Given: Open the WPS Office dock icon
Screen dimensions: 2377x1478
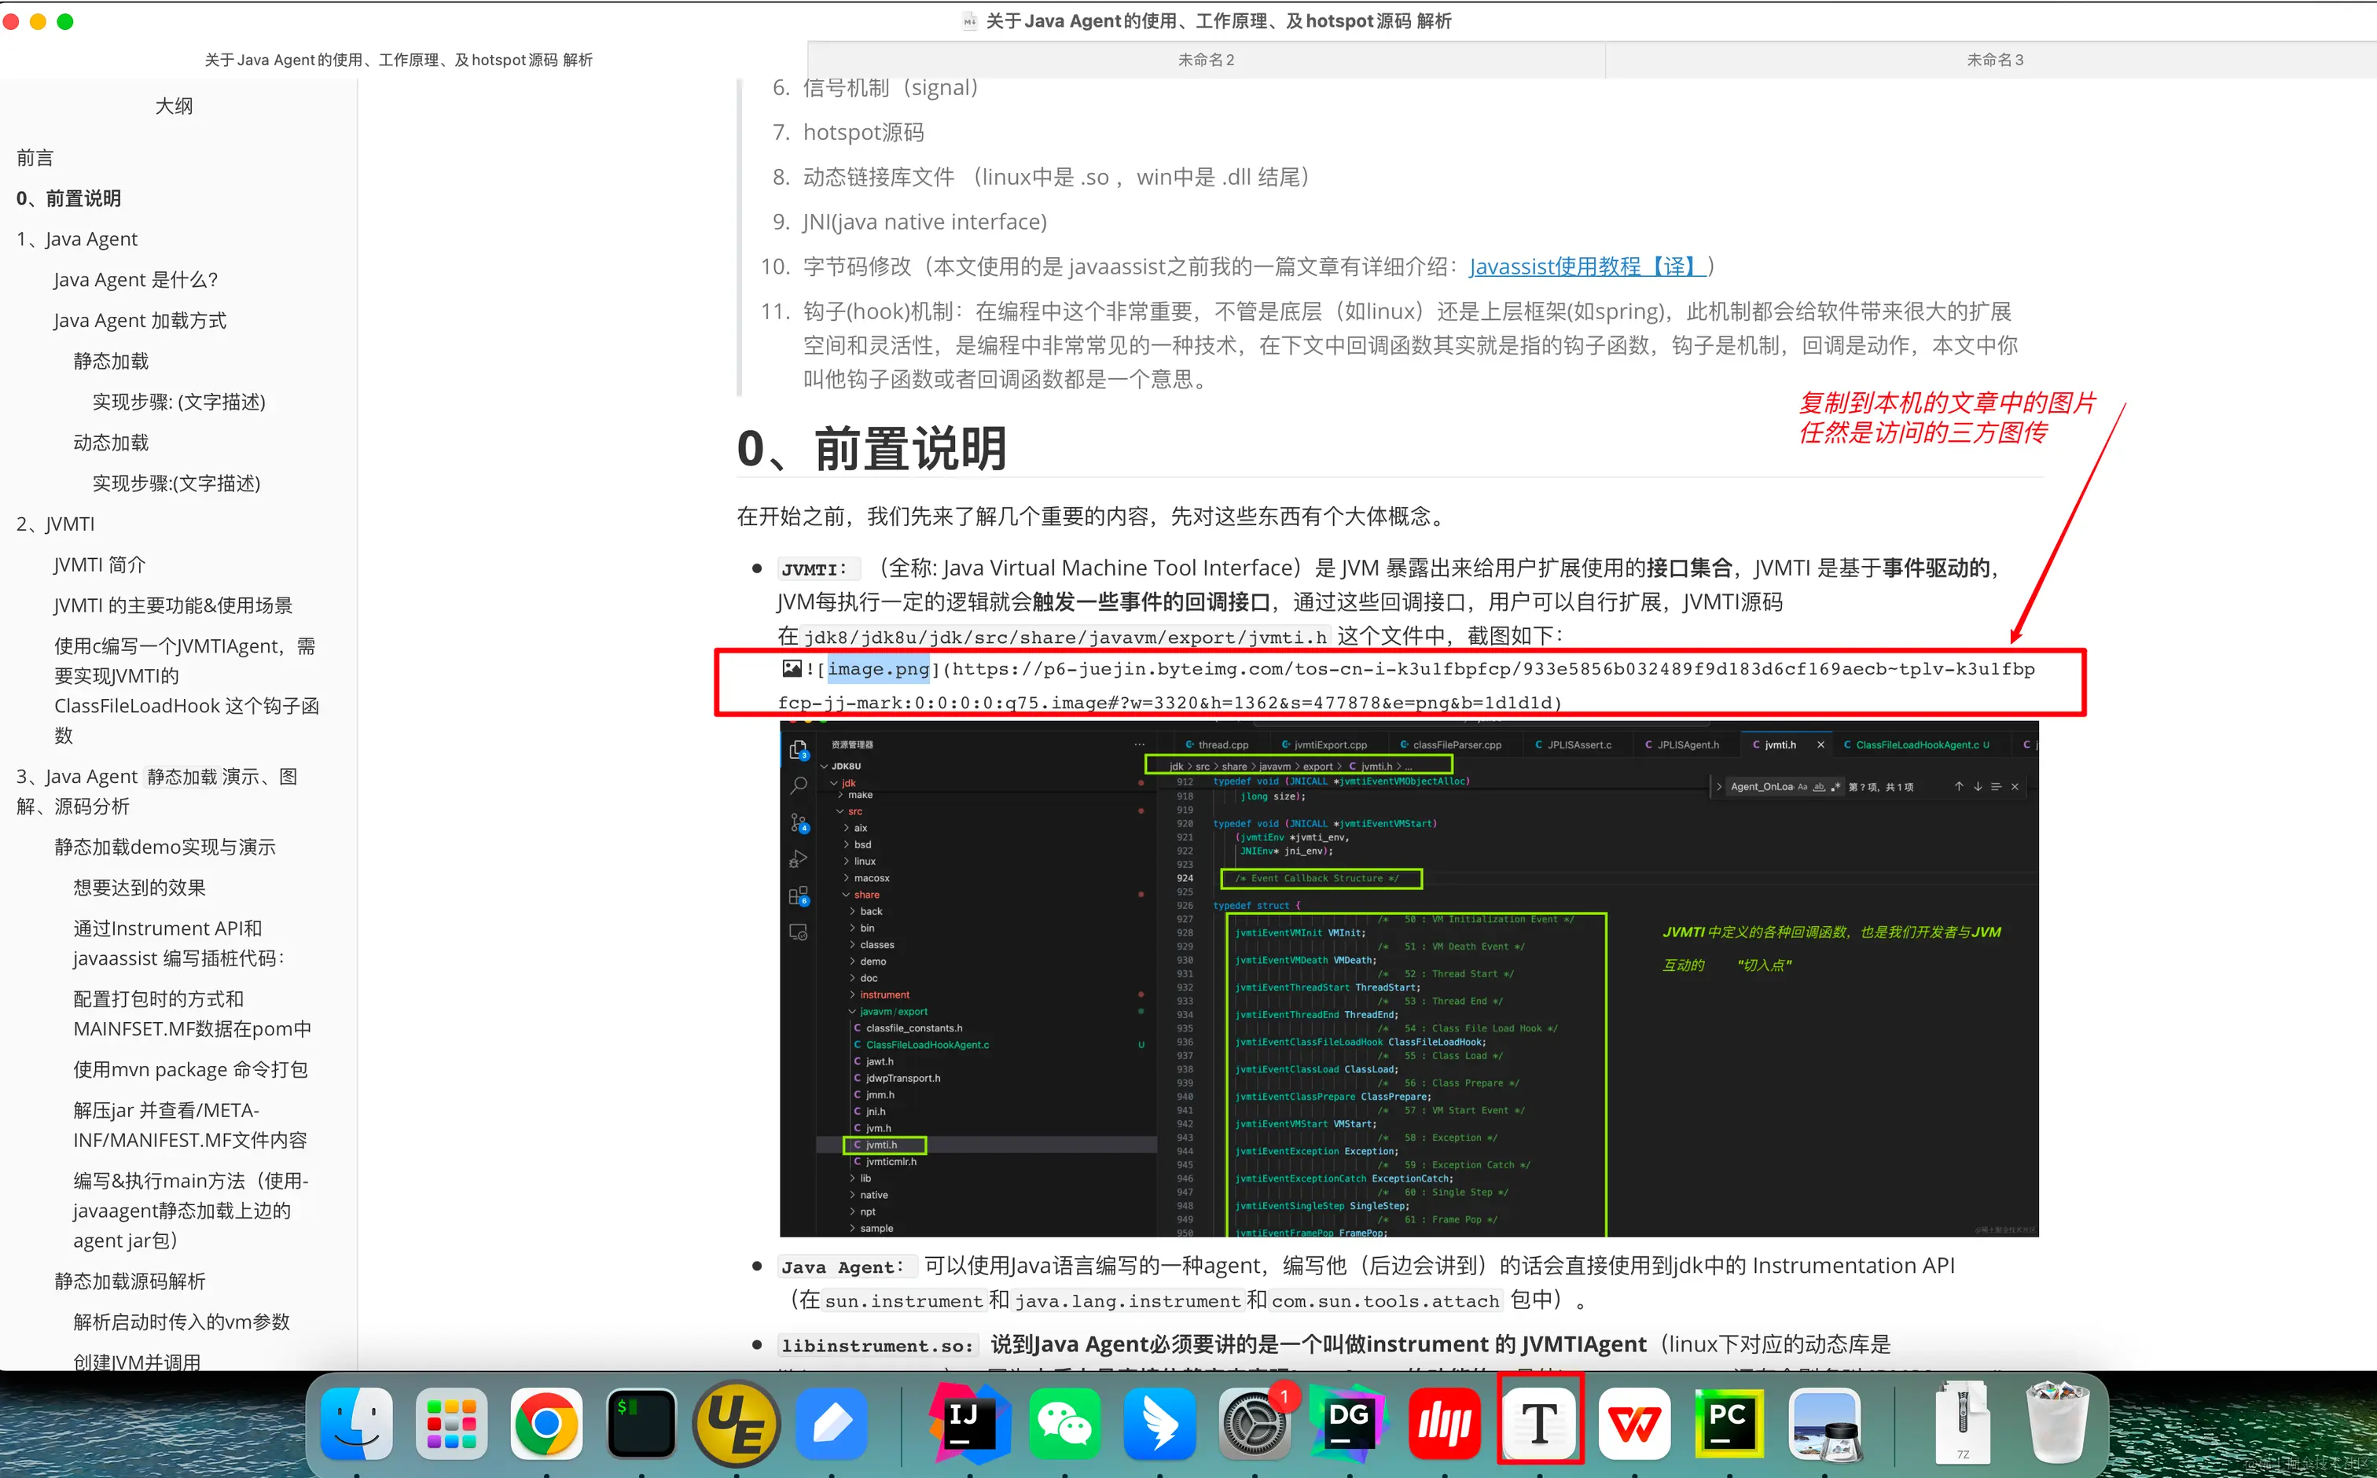Looking at the screenshot, I should click(x=1634, y=1423).
